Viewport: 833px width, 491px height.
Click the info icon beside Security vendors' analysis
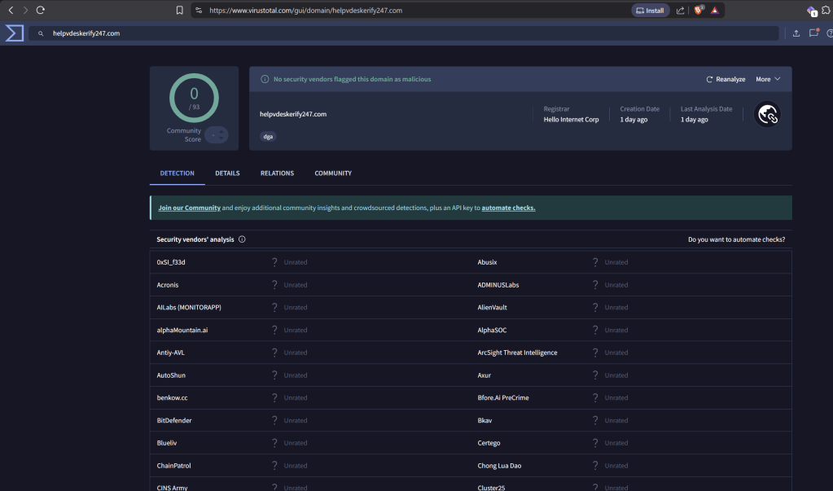click(x=243, y=240)
